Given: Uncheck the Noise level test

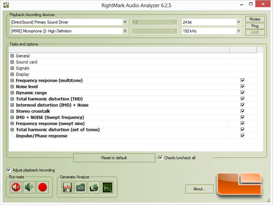Looking at the screenshot, I should (x=243, y=86).
